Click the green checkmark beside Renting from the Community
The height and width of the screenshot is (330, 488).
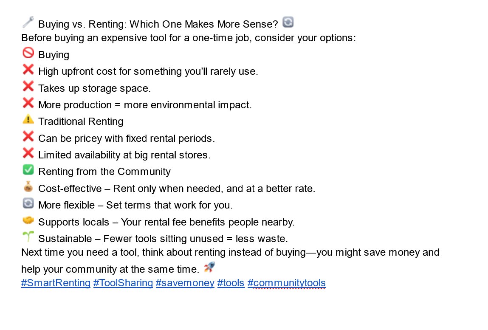coord(28,169)
